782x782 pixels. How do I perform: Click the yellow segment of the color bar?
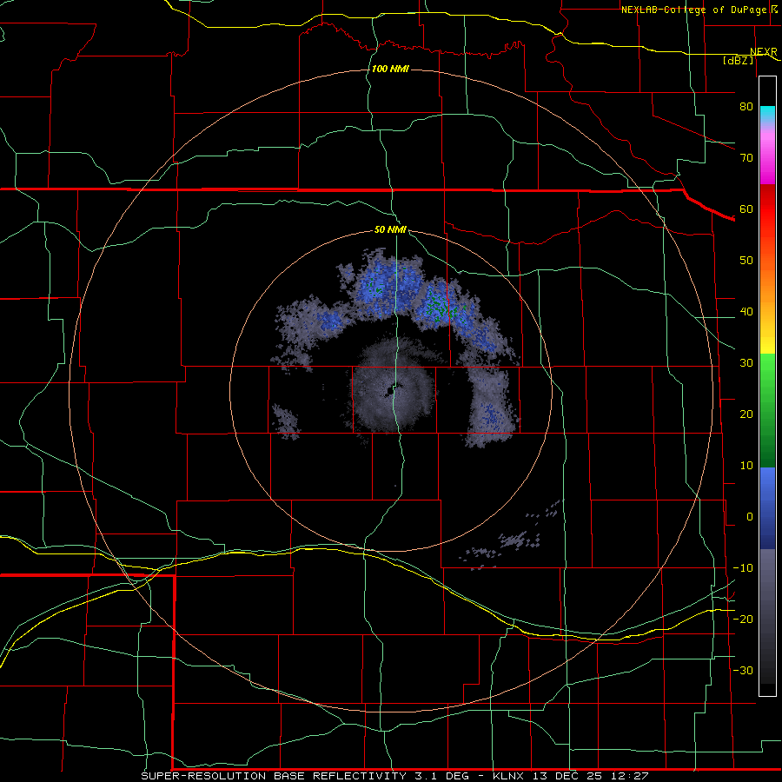click(x=767, y=341)
